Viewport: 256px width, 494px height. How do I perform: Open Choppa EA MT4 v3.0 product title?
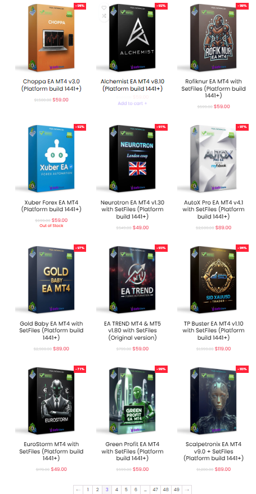[51, 85]
